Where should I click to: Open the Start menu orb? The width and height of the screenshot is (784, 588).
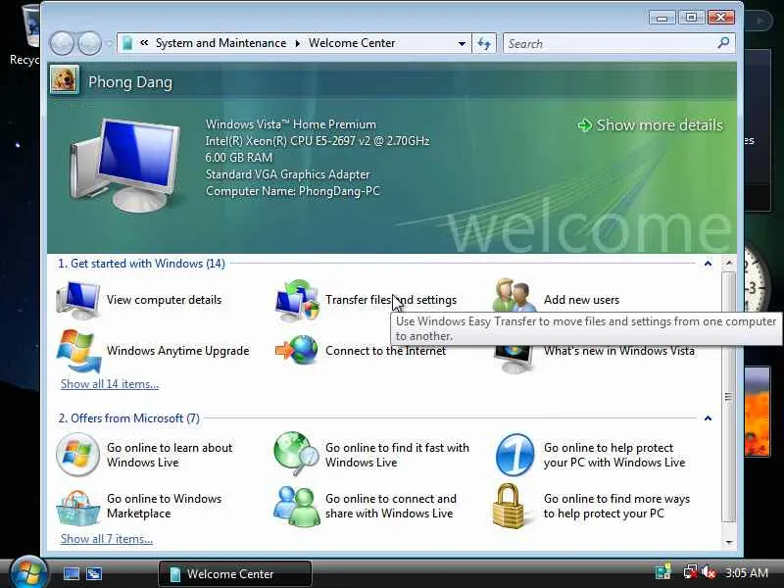point(28,572)
